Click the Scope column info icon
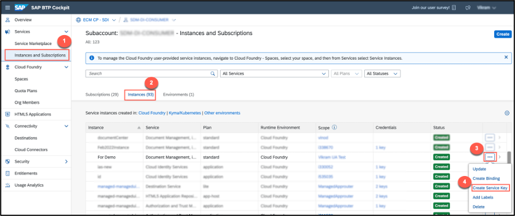Image resolution: width=515 pixels, height=216 pixels. [x=334, y=127]
